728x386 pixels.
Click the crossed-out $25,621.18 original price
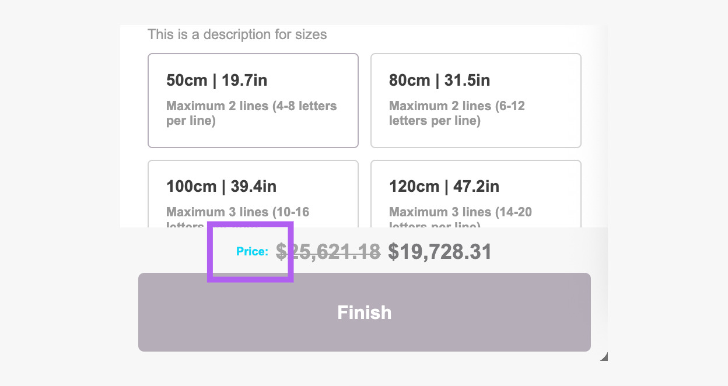[x=328, y=252]
